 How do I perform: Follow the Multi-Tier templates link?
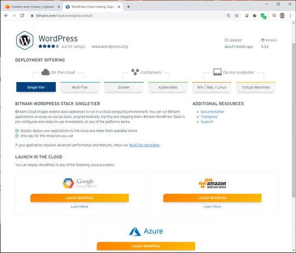(x=144, y=145)
